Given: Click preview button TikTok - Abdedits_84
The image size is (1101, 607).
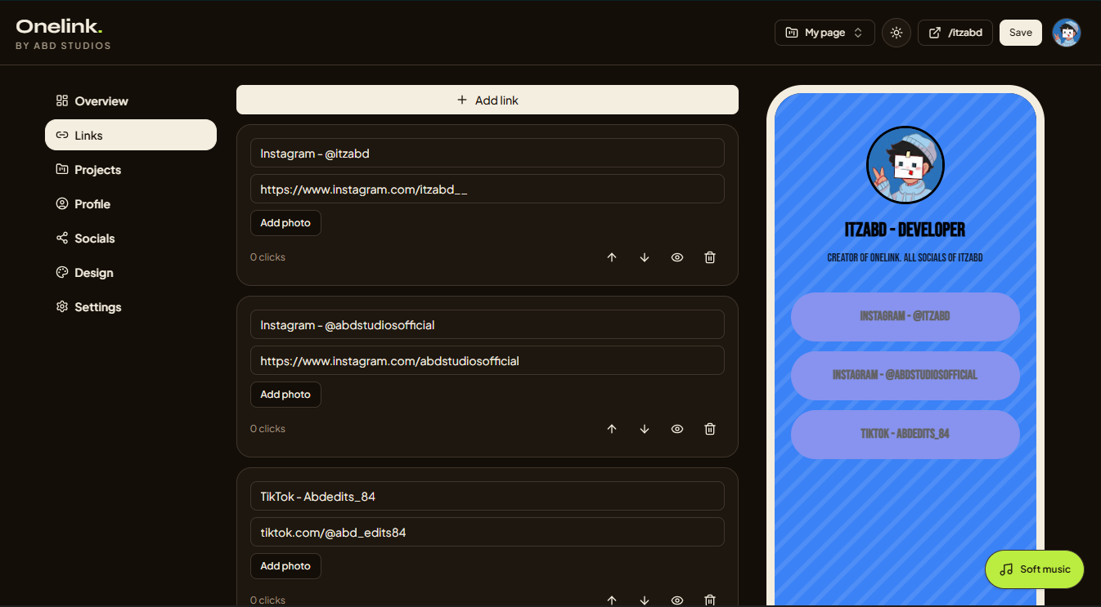Looking at the screenshot, I should pyautogui.click(x=906, y=434).
